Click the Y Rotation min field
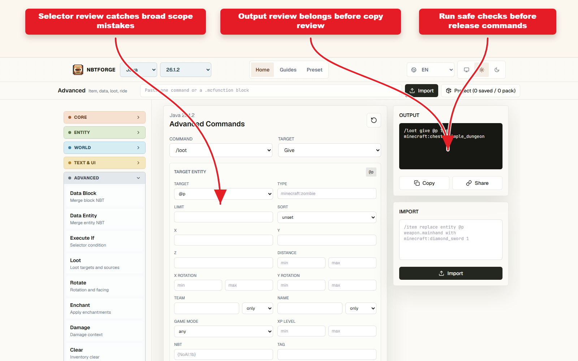 click(301, 285)
